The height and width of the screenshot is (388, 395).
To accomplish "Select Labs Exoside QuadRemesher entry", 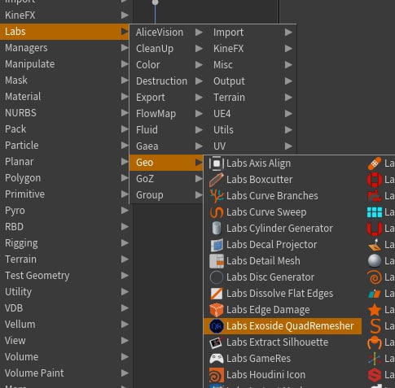I will tap(283, 326).
